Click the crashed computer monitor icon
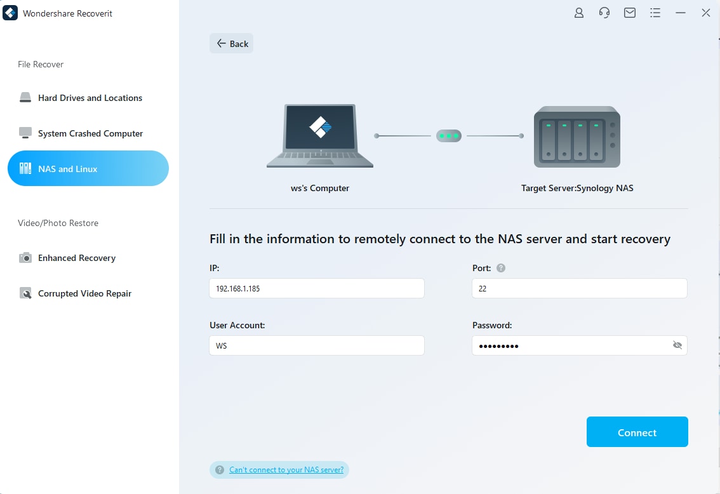 (x=25, y=133)
